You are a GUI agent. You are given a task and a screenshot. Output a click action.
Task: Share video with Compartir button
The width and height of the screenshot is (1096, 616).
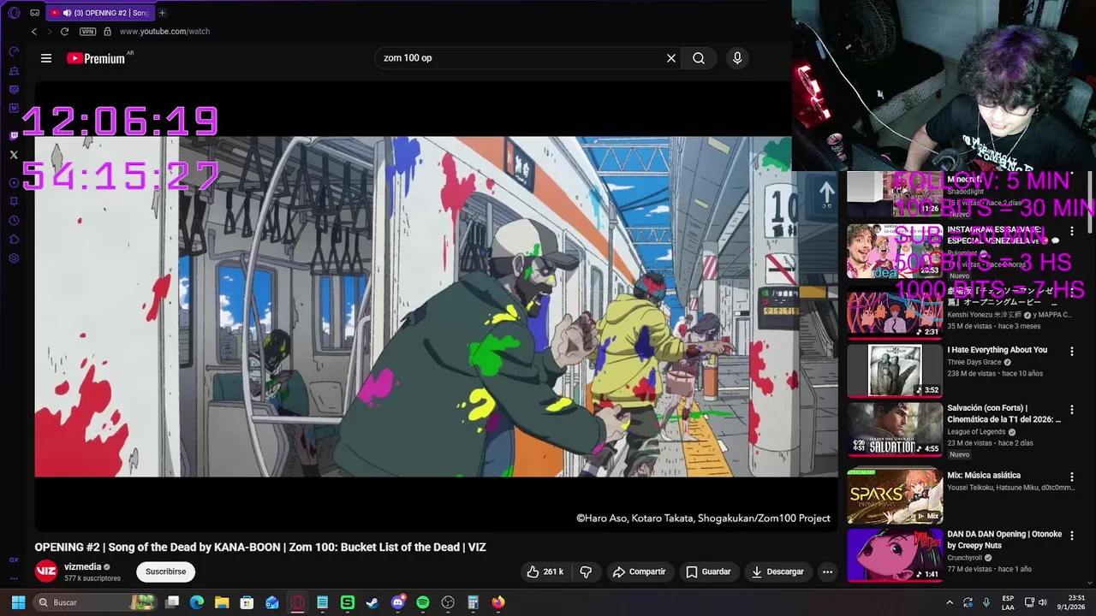point(639,572)
